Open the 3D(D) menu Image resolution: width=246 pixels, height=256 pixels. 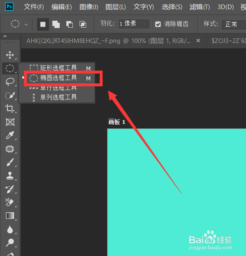point(226,7)
